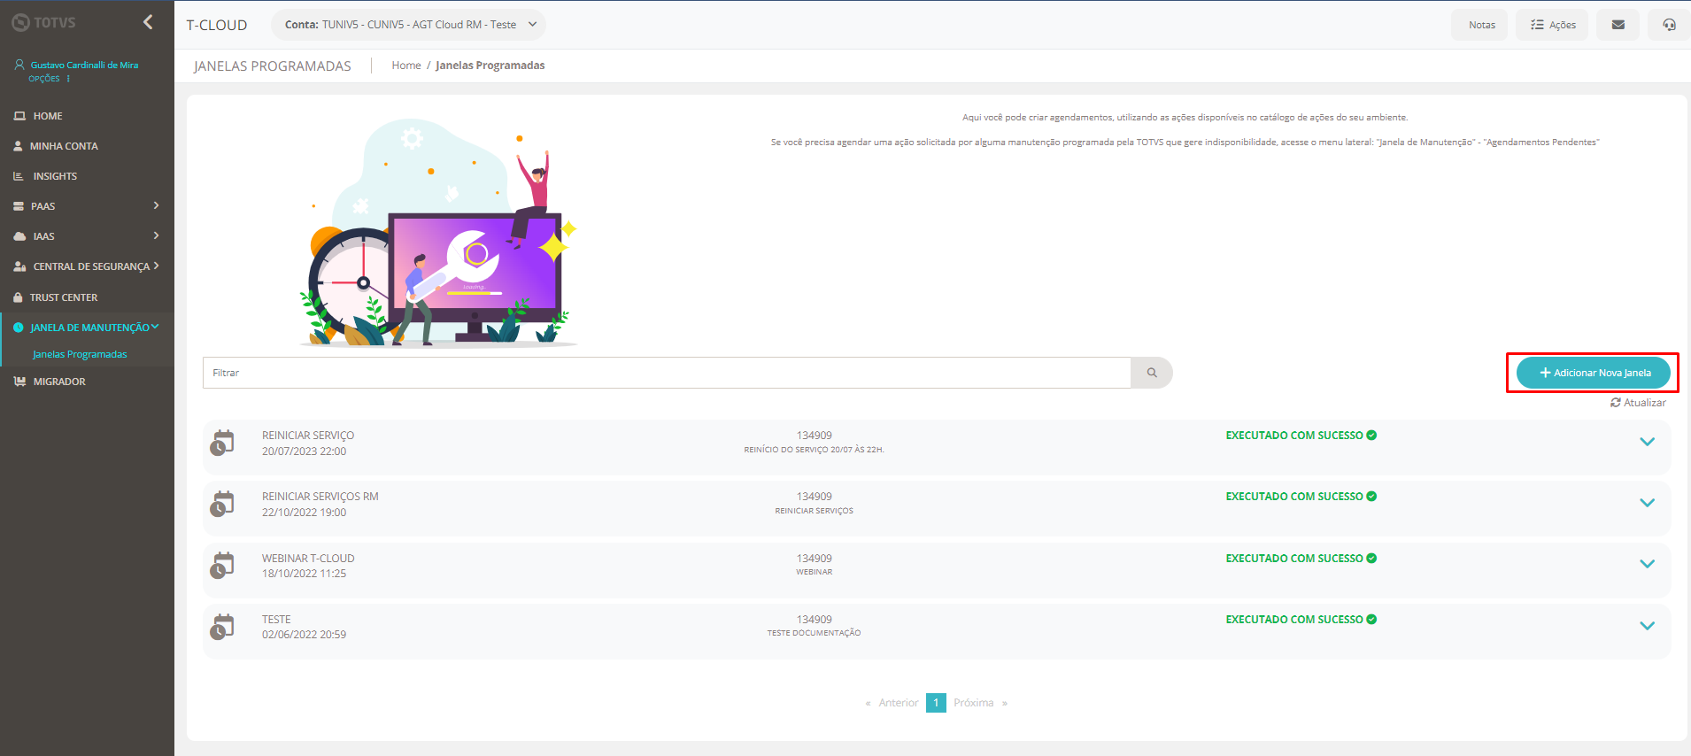
Task: Click the '02/06/2022 20:59' date text
Action: coord(304,635)
